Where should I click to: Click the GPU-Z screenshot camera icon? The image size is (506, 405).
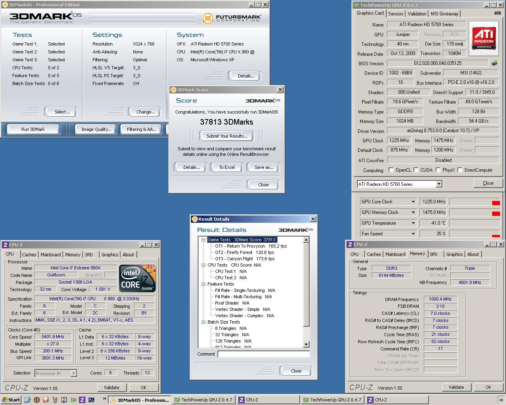[497, 13]
